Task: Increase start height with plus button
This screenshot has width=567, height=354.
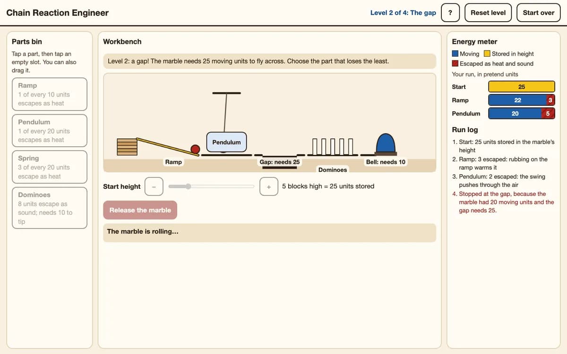Action: (x=268, y=186)
